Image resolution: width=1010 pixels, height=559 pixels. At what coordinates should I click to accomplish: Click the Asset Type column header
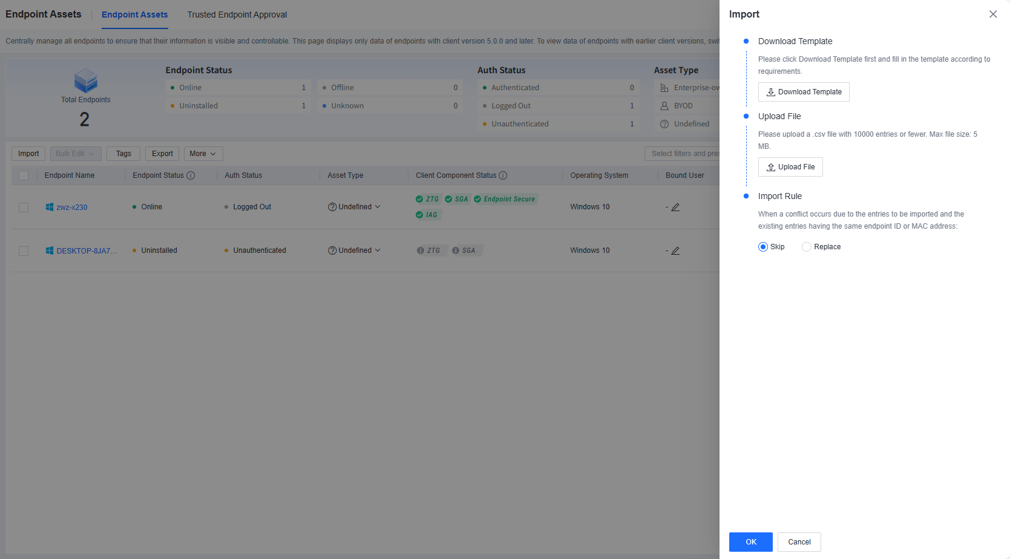346,175
